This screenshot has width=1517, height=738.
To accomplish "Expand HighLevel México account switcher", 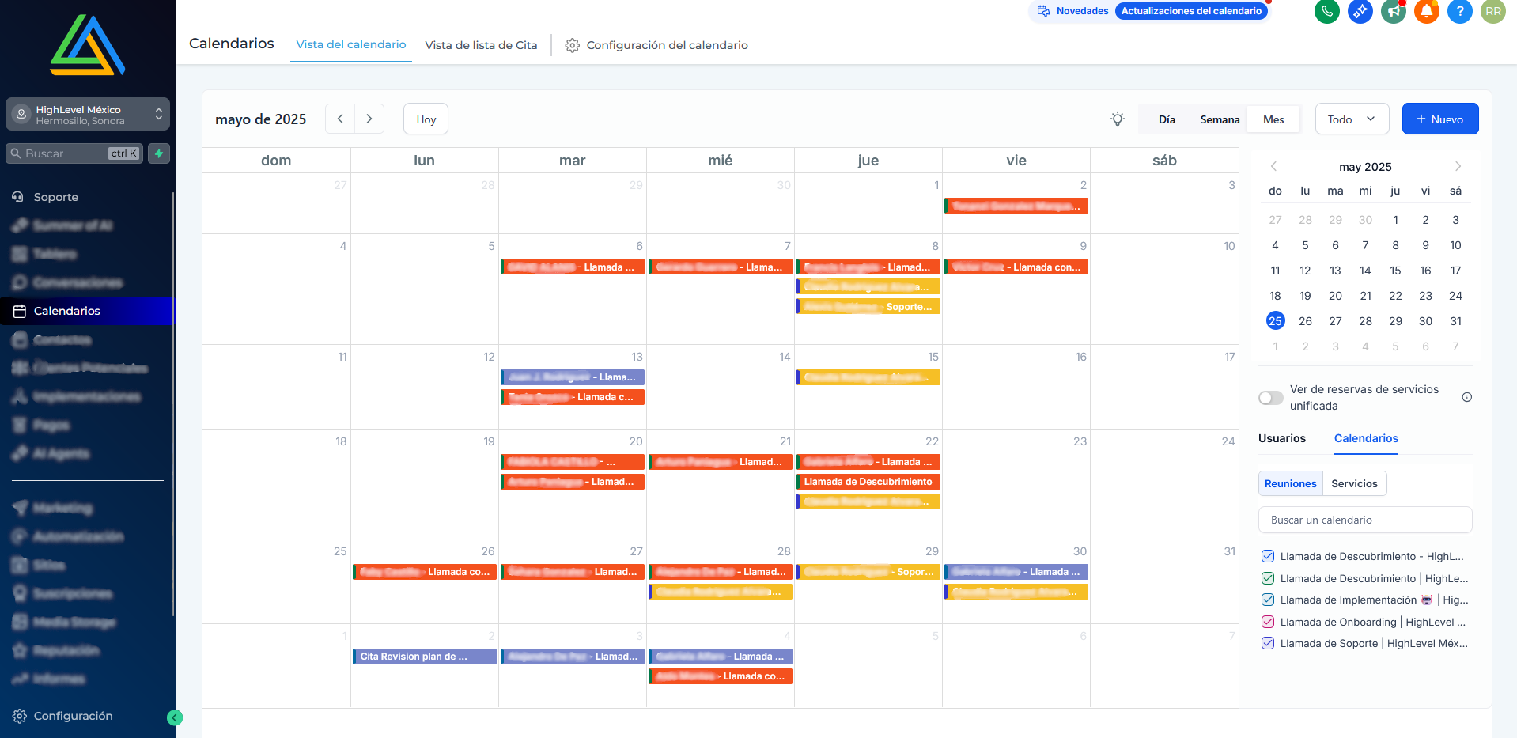I will point(88,115).
